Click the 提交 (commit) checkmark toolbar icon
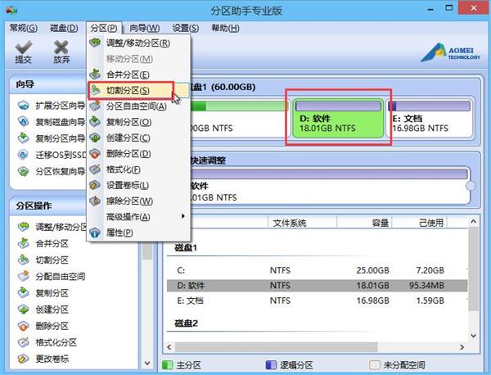Screen dimensions: 491x375 (24, 48)
